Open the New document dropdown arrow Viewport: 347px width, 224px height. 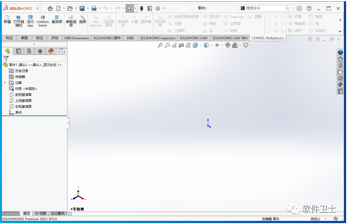click(64, 9)
